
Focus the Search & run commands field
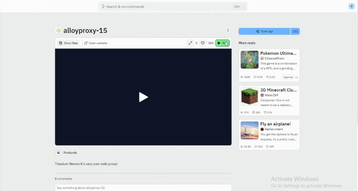(172, 7)
